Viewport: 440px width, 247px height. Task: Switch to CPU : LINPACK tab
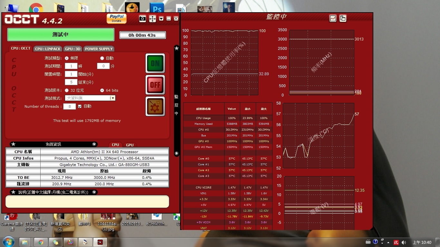coord(48,49)
